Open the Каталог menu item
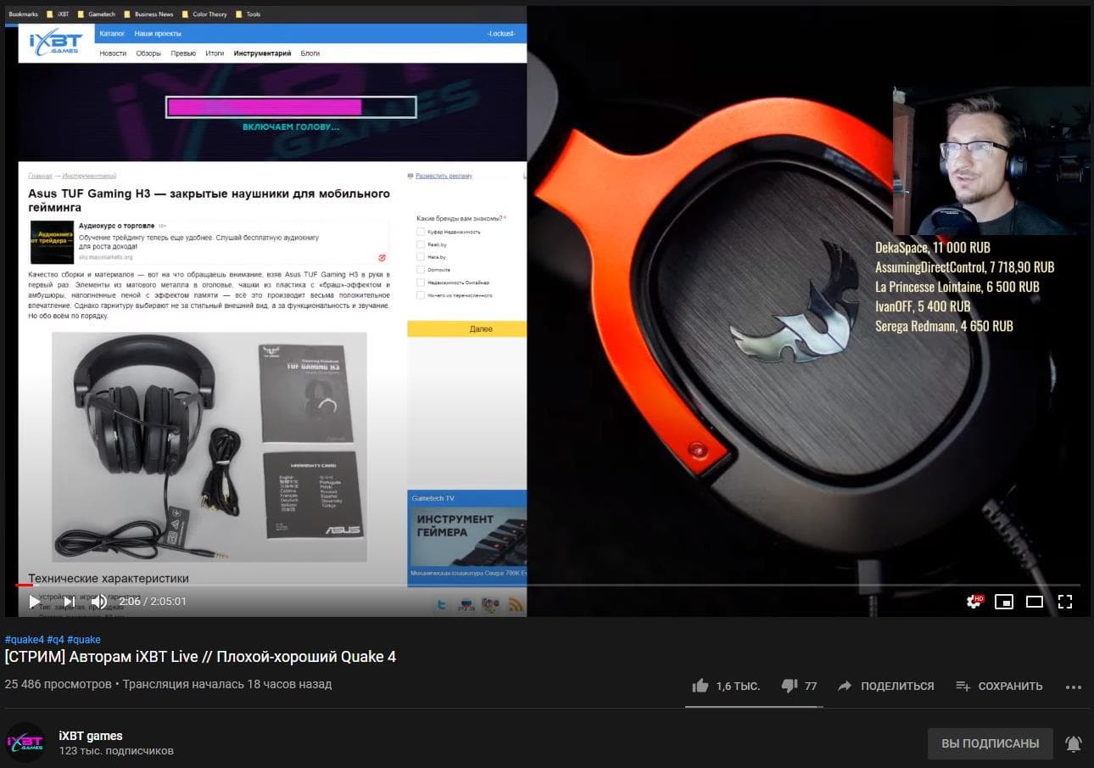This screenshot has height=768, width=1094. pyautogui.click(x=112, y=33)
